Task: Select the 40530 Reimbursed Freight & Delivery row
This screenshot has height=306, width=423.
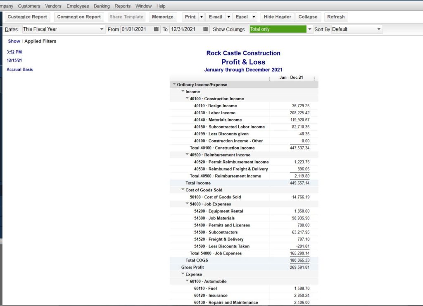Action: pos(244,169)
